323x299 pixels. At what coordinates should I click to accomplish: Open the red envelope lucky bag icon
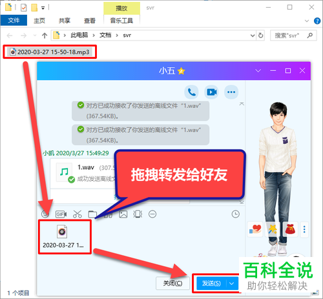tap(290, 229)
